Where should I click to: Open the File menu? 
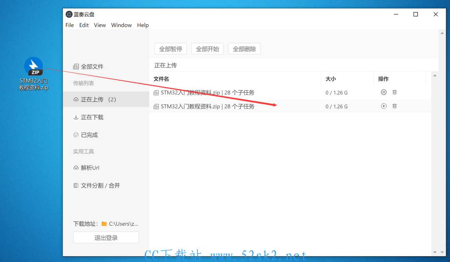(70, 25)
